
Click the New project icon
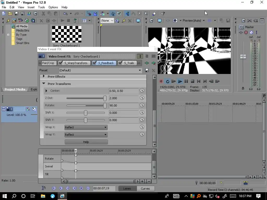tap(4, 14)
